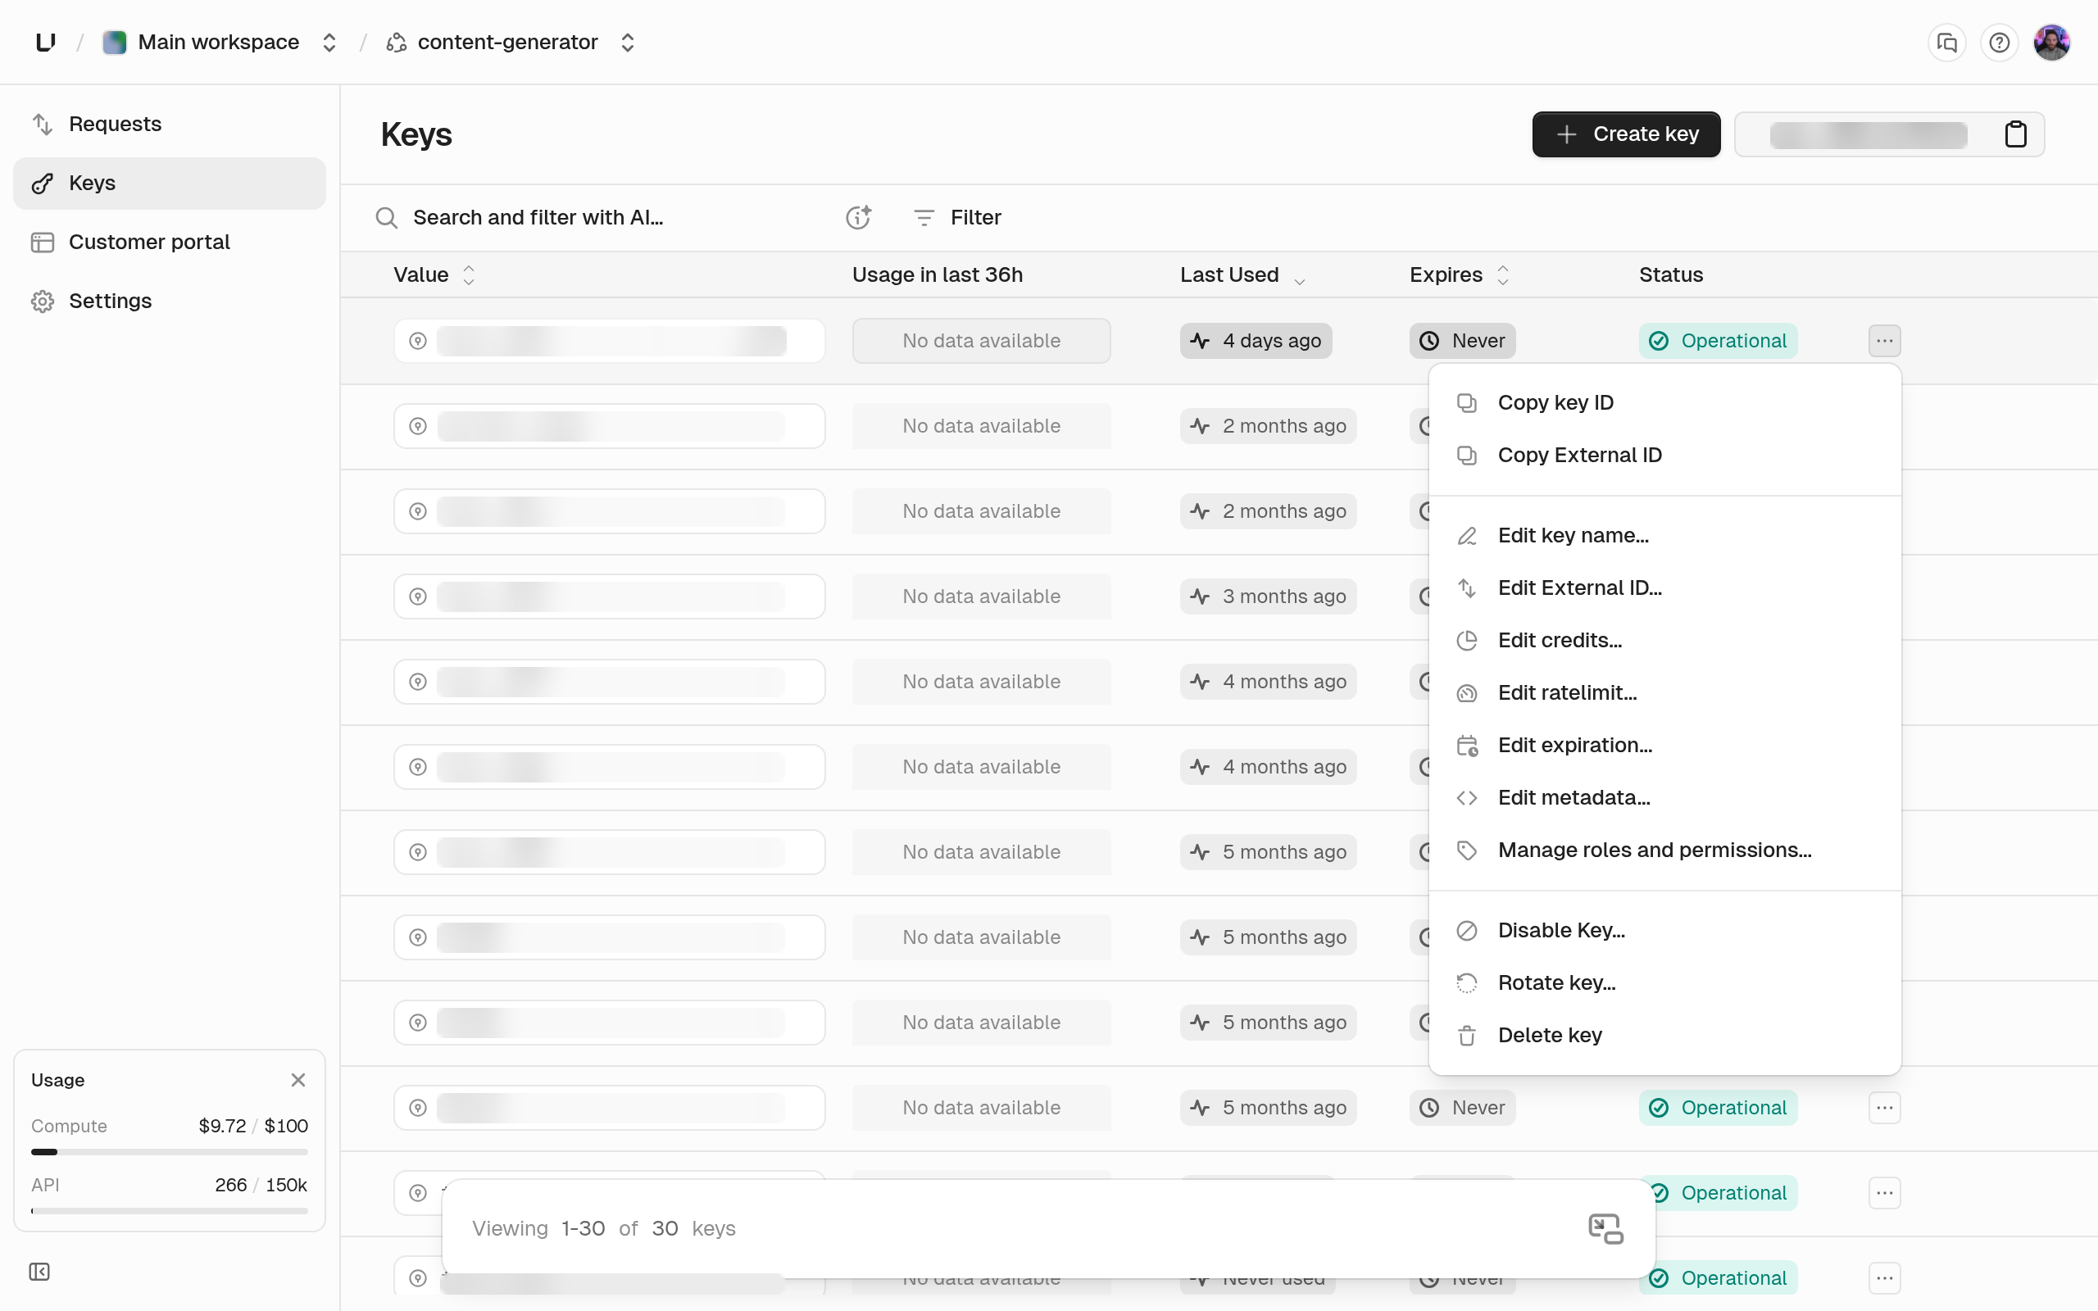The image size is (2098, 1311).
Task: Choose Edit External ID from menu
Action: pyautogui.click(x=1664, y=587)
